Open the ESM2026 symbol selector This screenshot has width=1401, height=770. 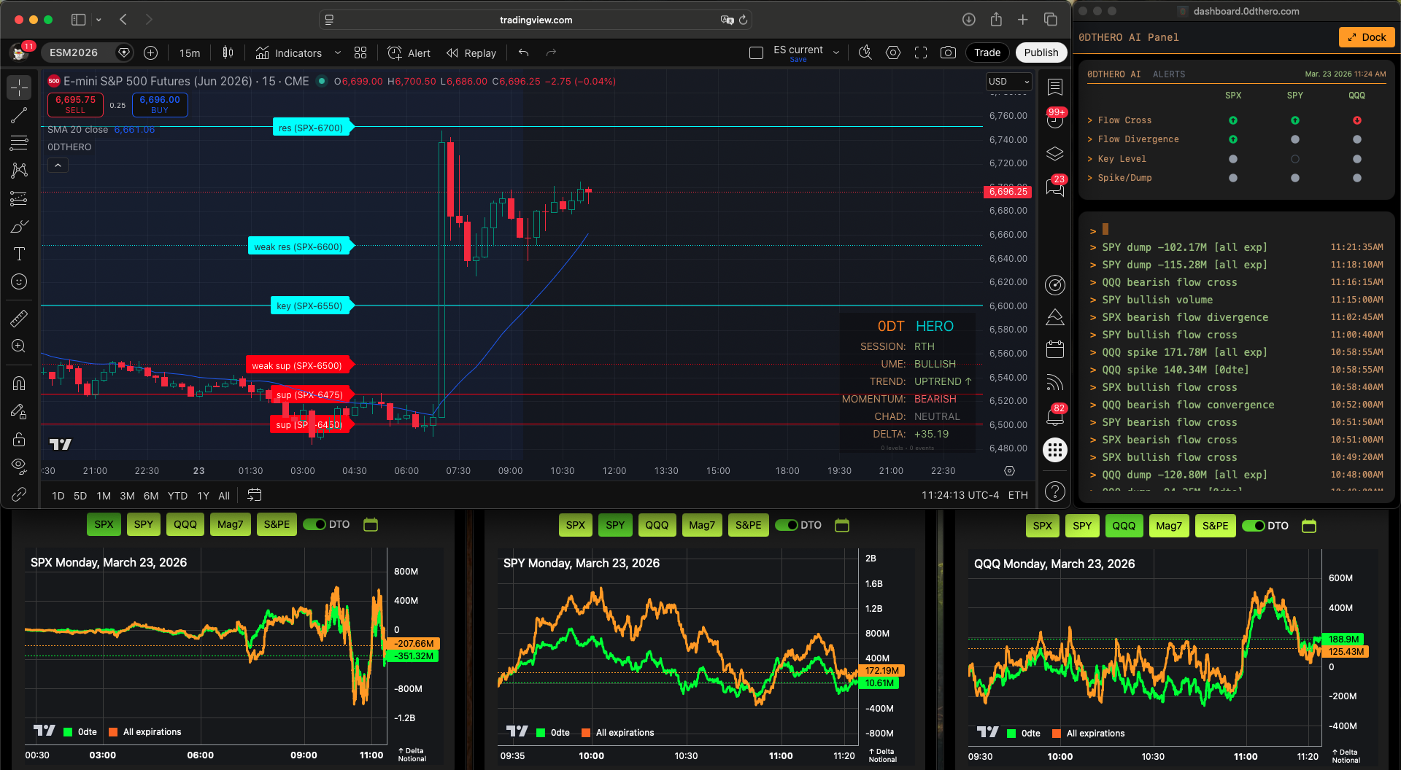pyautogui.click(x=76, y=52)
